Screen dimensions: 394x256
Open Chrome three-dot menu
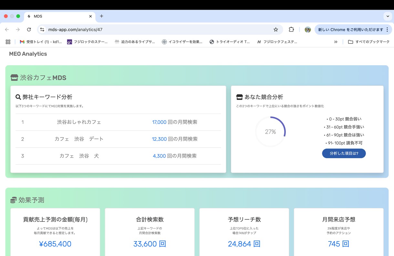(387, 29)
